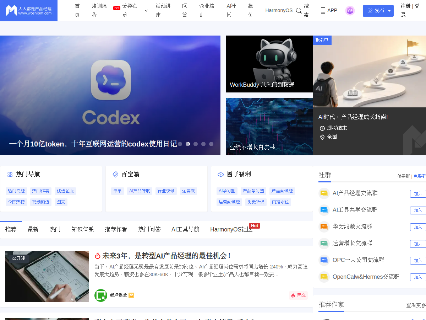This screenshot has height=320, width=426.
Task: Click the 产品面试题 tag
Action: 282,191
